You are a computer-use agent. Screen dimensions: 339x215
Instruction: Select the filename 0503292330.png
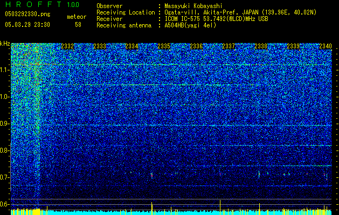click(27, 14)
